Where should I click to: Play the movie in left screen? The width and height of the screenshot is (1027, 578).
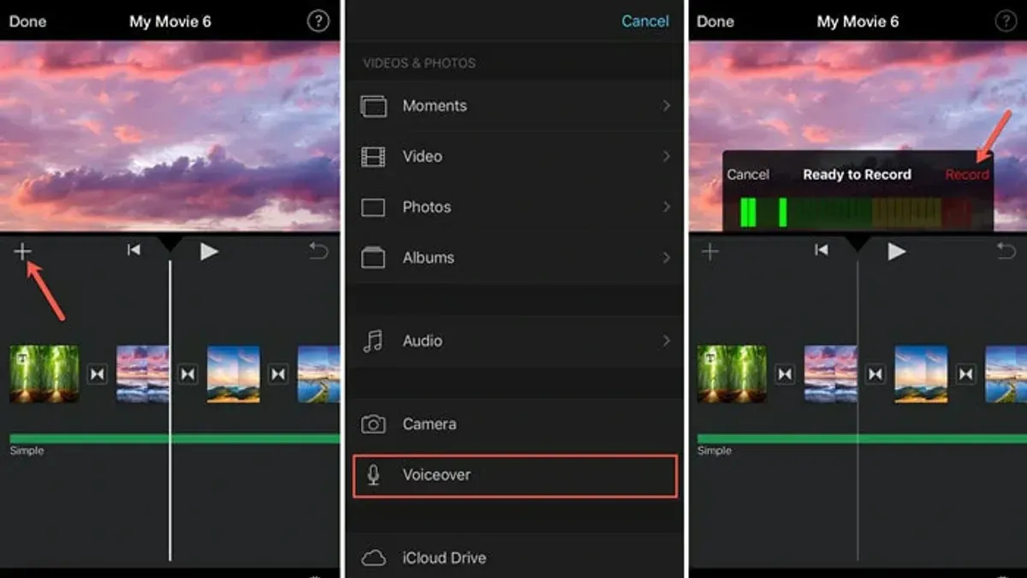209,251
